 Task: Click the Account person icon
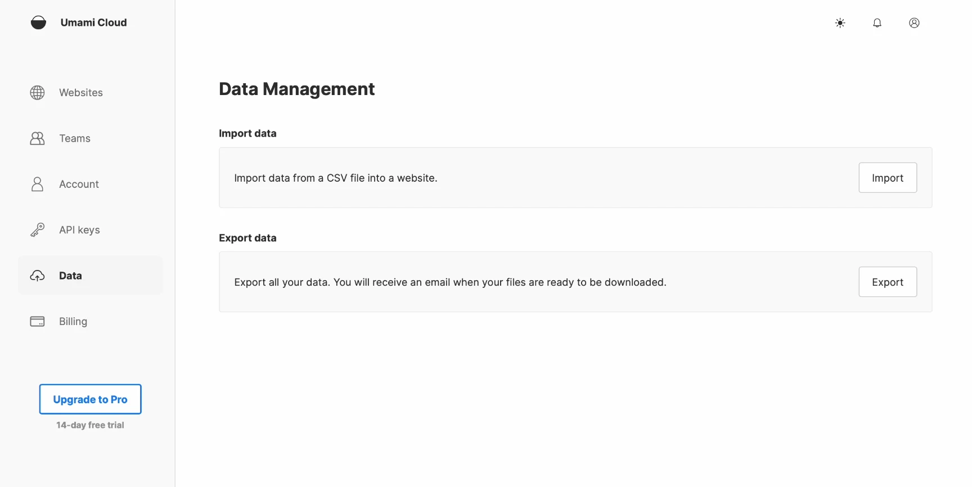coord(37,184)
